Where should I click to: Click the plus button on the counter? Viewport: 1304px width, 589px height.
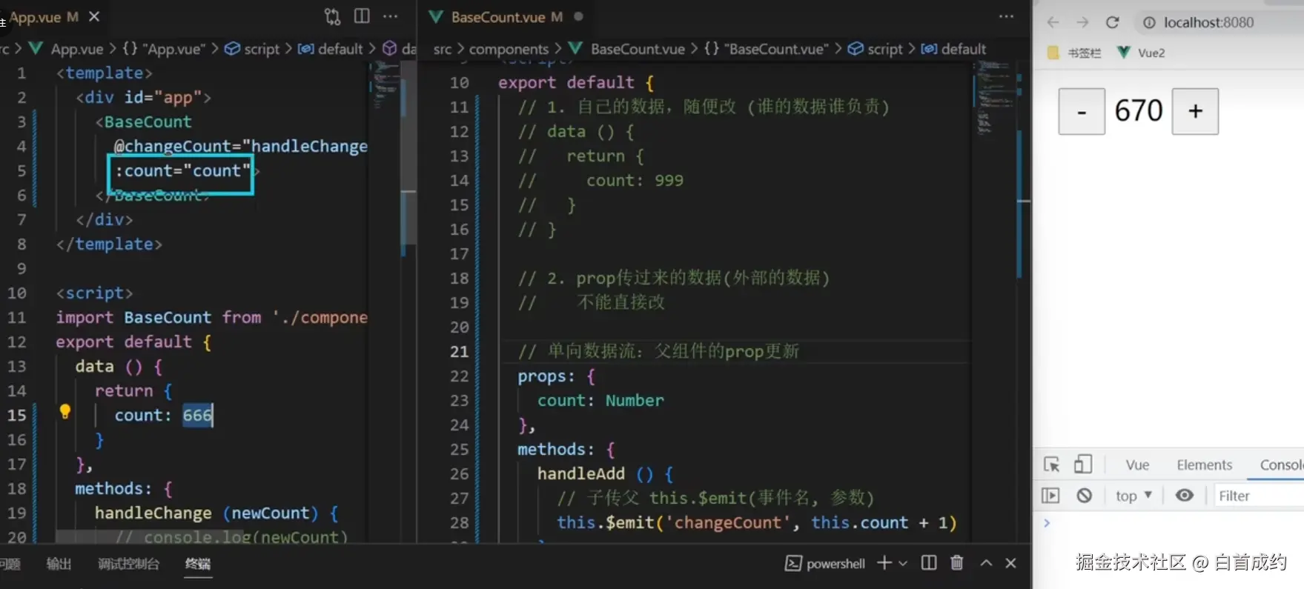(1195, 111)
